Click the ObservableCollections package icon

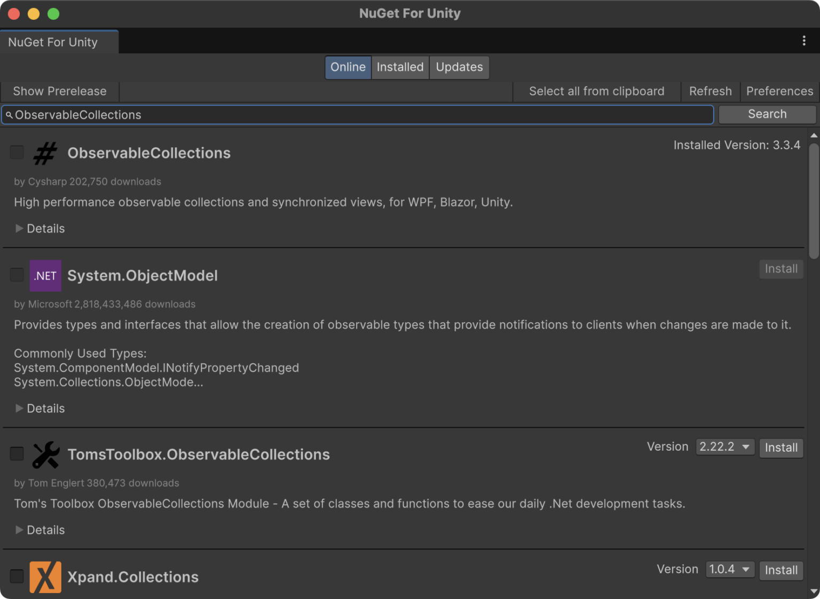click(45, 154)
